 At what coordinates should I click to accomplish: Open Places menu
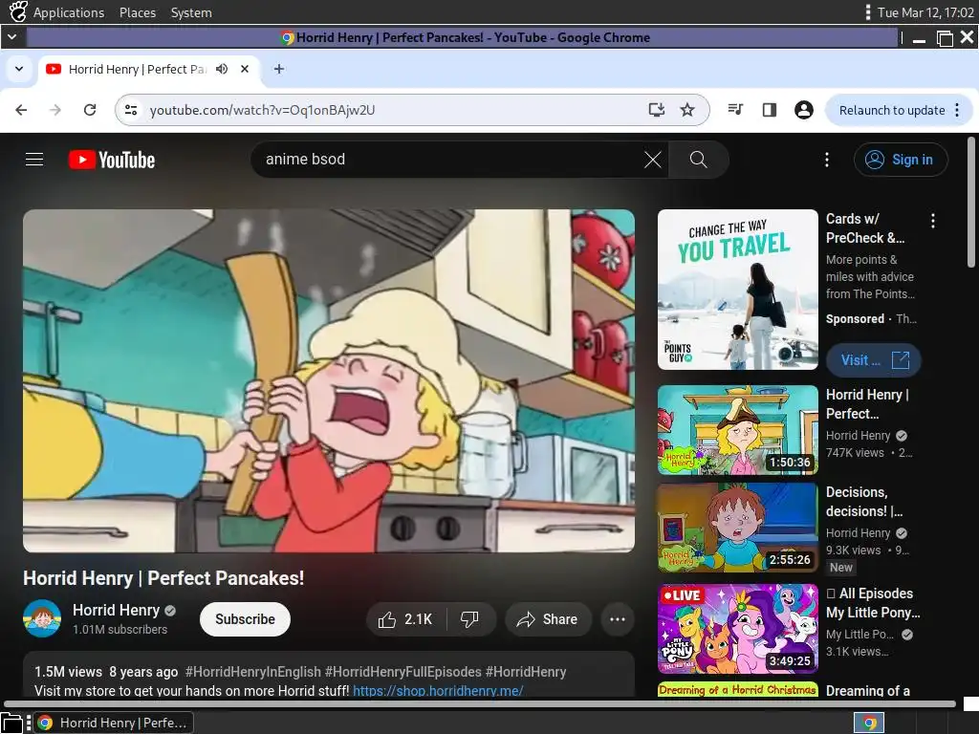138,12
